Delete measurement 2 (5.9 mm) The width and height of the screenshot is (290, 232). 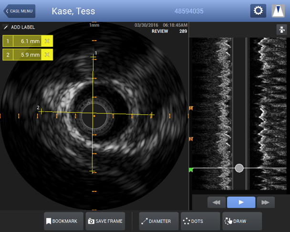[x=47, y=55]
